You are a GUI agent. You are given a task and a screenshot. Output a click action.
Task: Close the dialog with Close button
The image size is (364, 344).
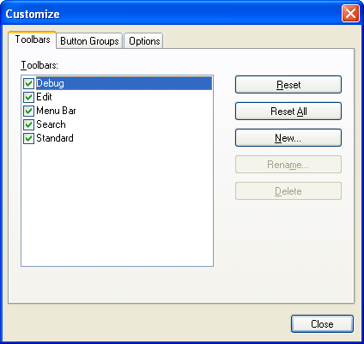[322, 324]
